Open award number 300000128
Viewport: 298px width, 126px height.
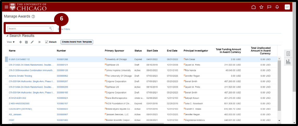pos(62,70)
